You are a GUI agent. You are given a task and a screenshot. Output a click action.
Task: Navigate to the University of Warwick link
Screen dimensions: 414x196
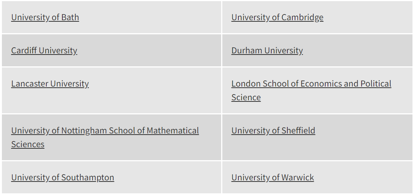pos(272,178)
